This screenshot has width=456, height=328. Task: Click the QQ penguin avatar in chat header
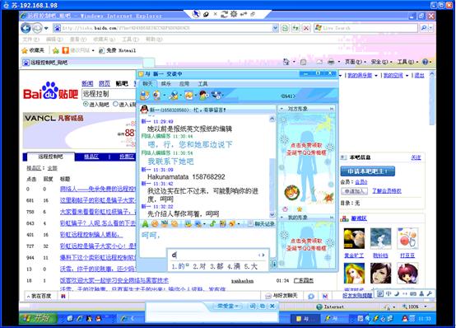point(144,110)
